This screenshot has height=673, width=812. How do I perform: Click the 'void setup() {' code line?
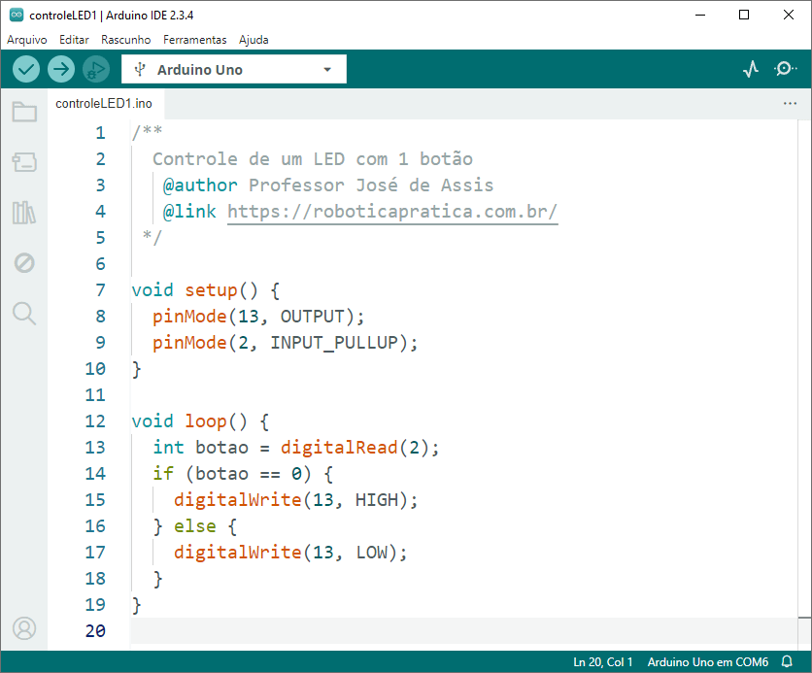pos(206,290)
